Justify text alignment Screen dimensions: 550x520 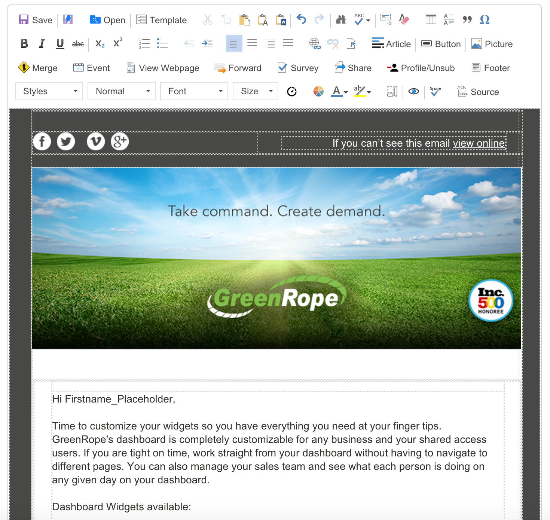click(x=288, y=44)
